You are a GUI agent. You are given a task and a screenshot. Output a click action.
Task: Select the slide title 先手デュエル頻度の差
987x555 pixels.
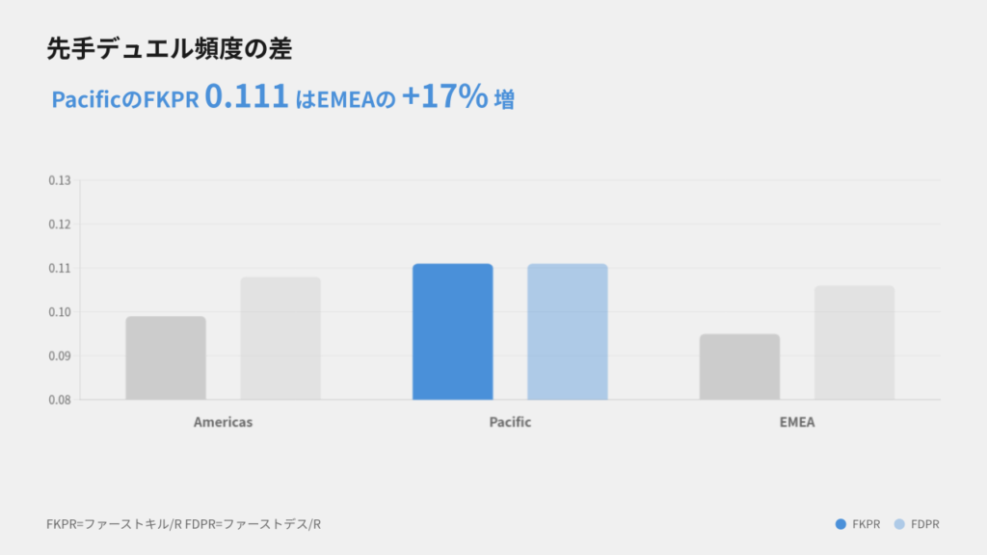[169, 50]
